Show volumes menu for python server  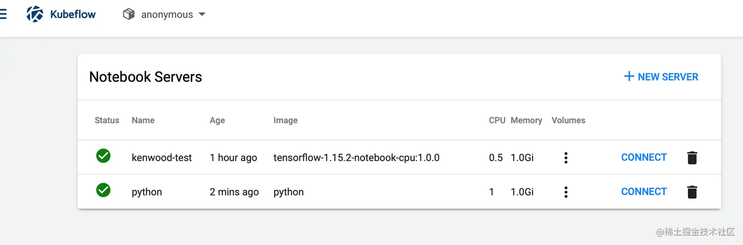(566, 192)
